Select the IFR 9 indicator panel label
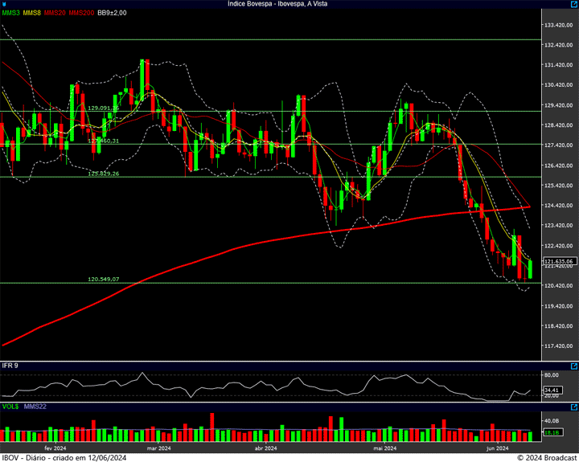The height and width of the screenshot is (462, 579). point(10,366)
